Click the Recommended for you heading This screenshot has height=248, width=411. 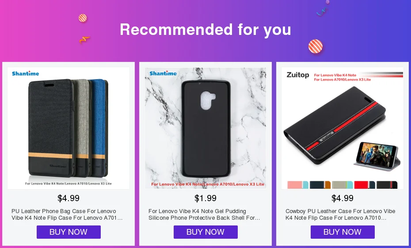[205, 29]
